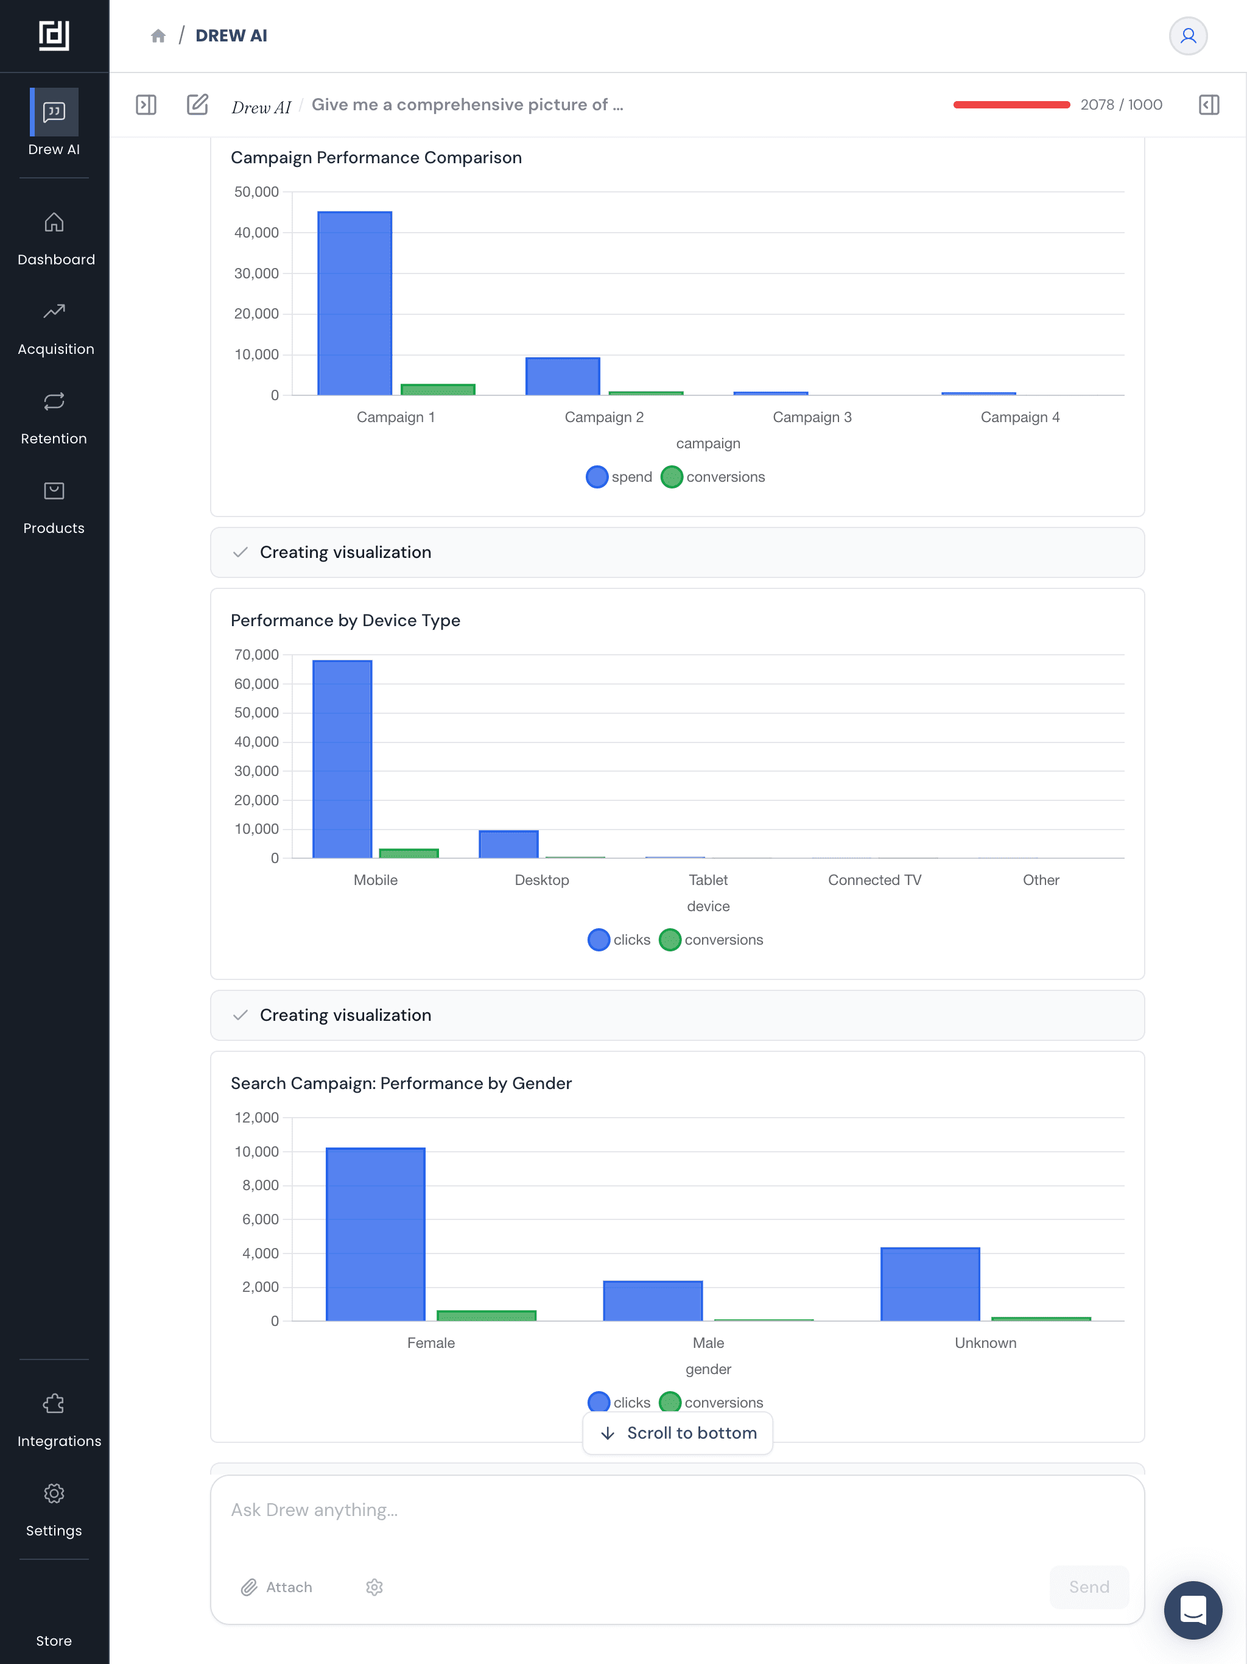Toggle the left panel sidebar icon
1247x1664 pixels.
146,105
